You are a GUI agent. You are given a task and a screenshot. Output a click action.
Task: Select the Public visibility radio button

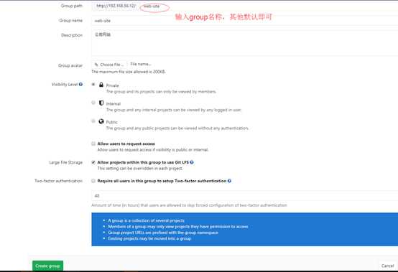coord(93,121)
